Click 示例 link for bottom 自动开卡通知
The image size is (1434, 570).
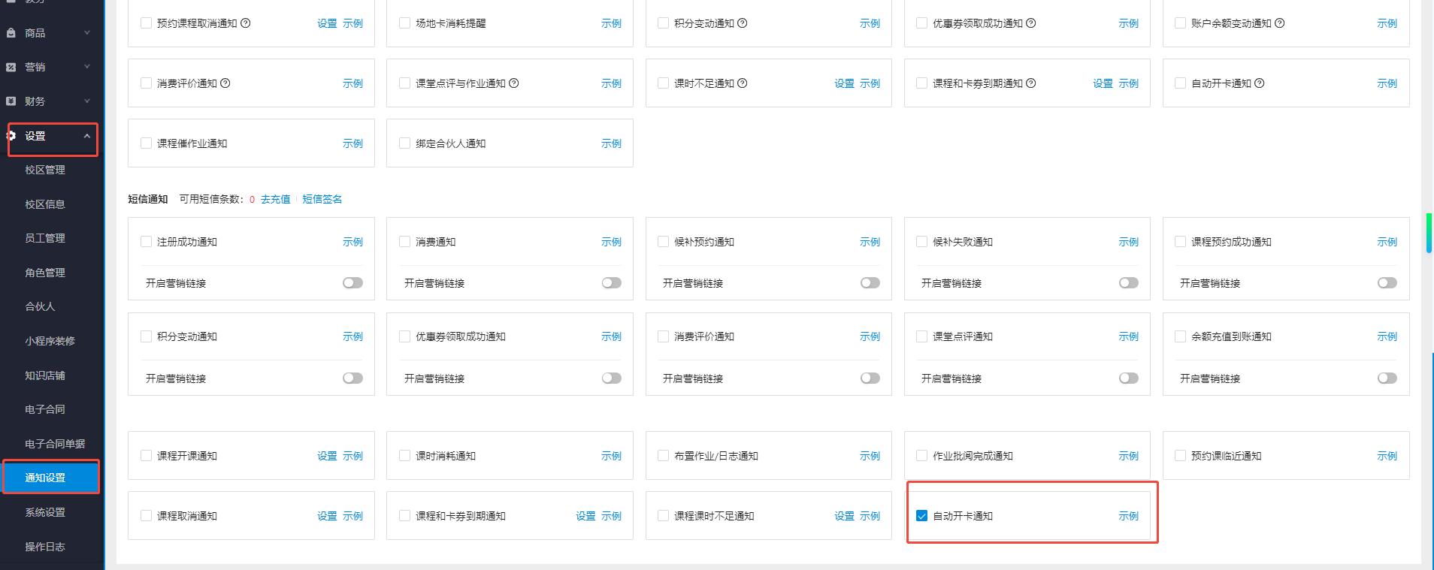click(1128, 516)
